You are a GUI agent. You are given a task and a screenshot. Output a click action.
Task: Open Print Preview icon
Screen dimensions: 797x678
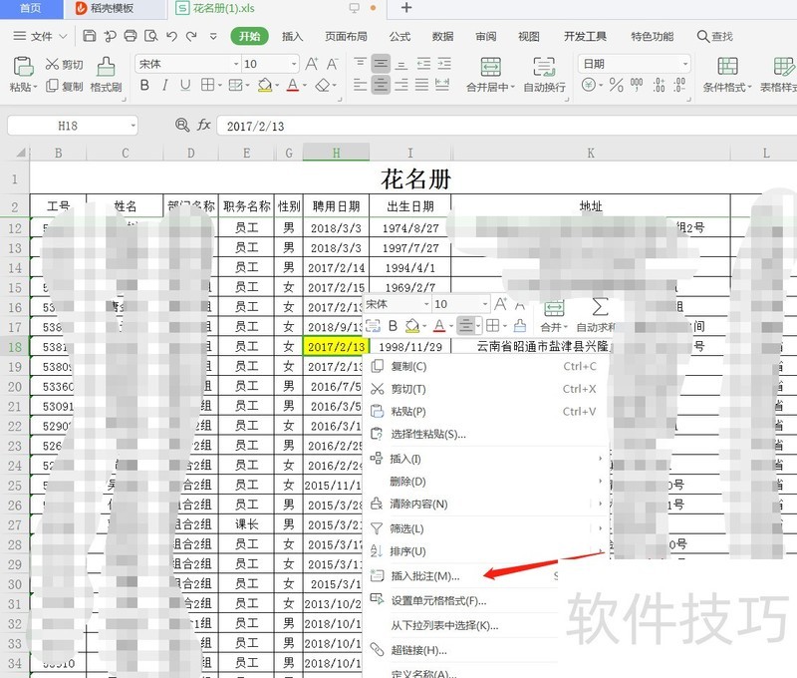coord(151,36)
